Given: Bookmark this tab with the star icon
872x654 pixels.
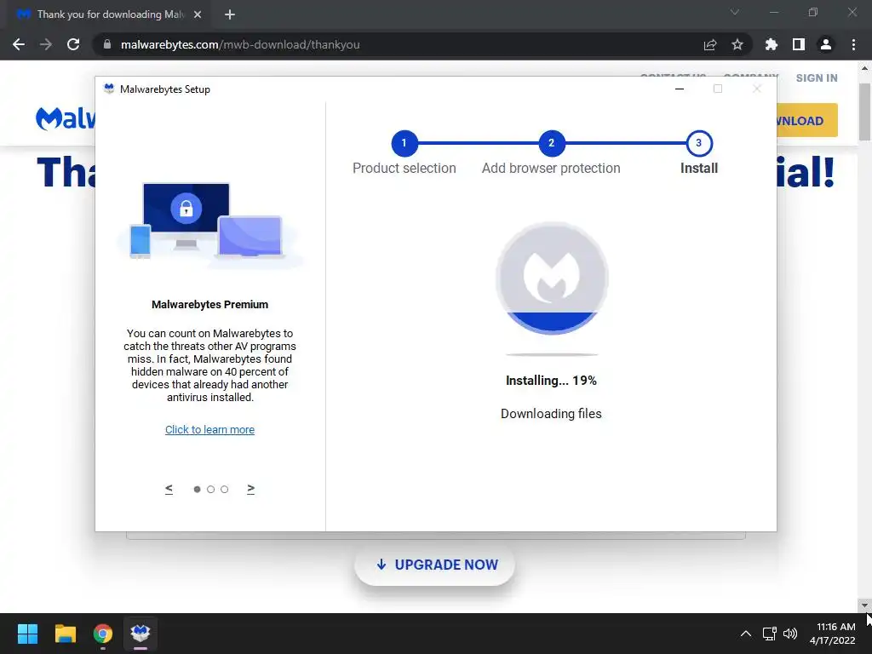Looking at the screenshot, I should (x=737, y=44).
